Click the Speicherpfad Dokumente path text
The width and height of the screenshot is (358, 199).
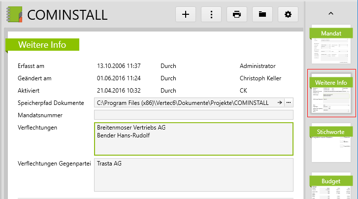tap(183, 102)
